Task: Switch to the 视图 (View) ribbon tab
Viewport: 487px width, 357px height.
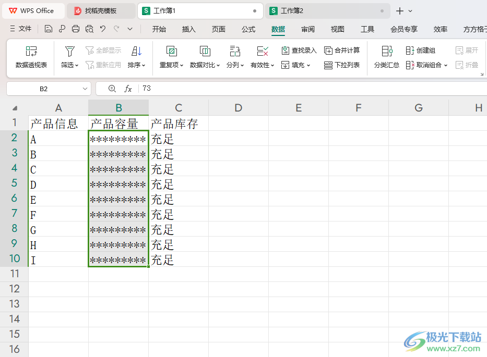Action: pos(338,29)
